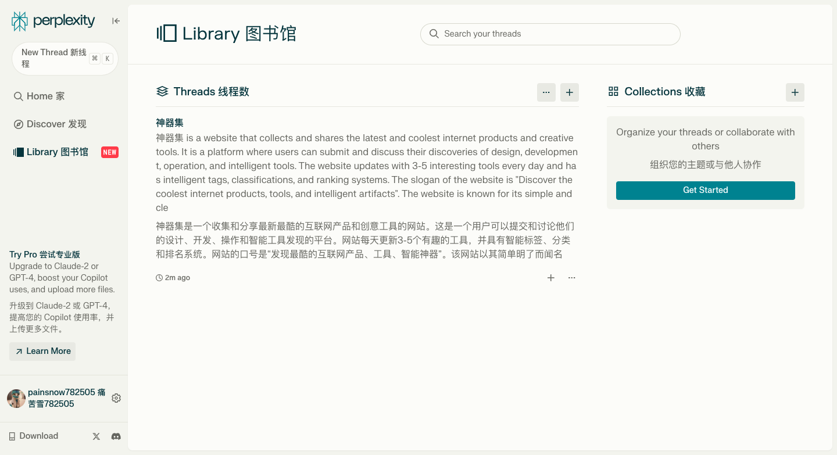Open the Discord community icon
The width and height of the screenshot is (837, 455).
116,436
